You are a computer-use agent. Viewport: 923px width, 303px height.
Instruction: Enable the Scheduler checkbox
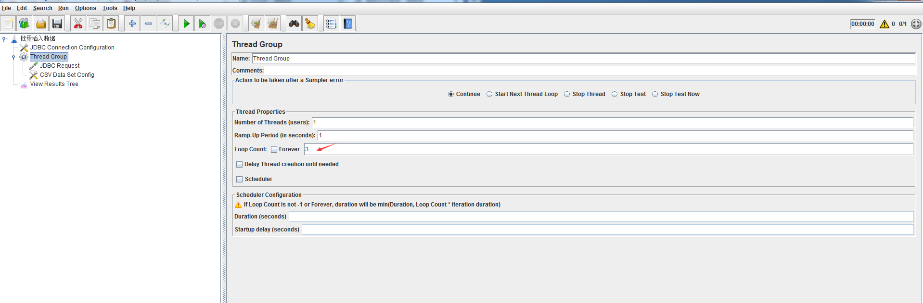[x=239, y=179]
